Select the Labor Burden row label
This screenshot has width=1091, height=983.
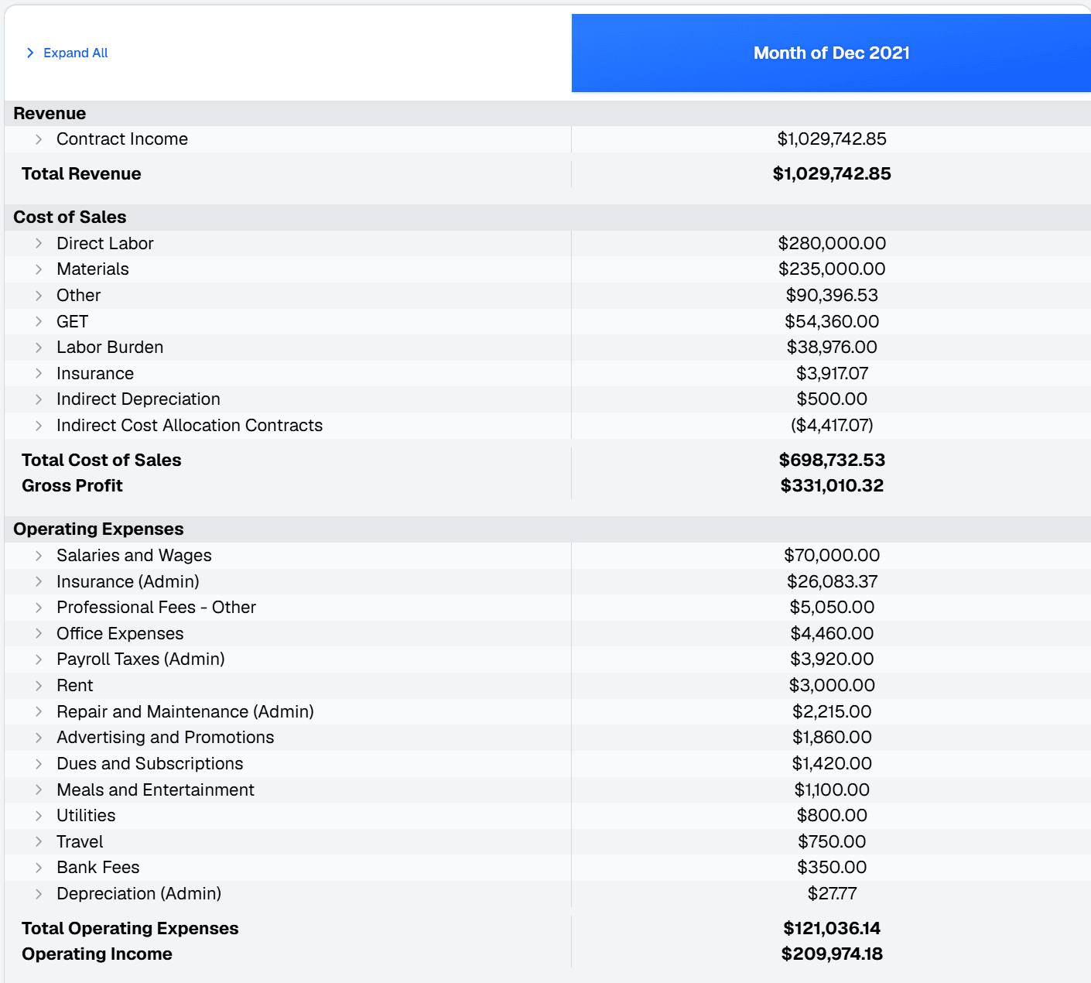[110, 348]
